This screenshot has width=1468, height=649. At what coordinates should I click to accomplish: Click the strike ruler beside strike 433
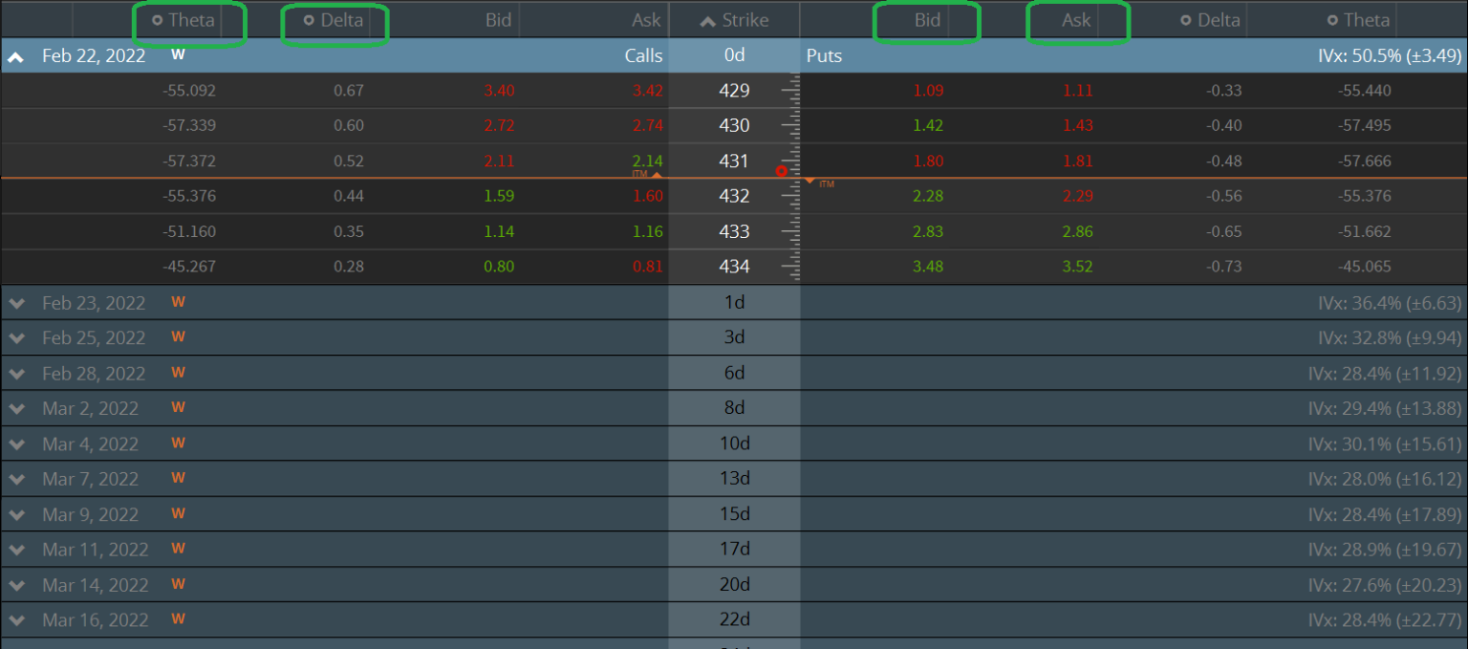click(x=790, y=231)
